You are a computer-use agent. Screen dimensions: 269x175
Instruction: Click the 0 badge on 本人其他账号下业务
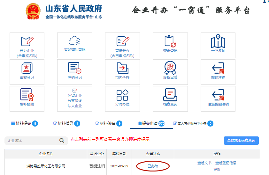[x=210, y=123]
